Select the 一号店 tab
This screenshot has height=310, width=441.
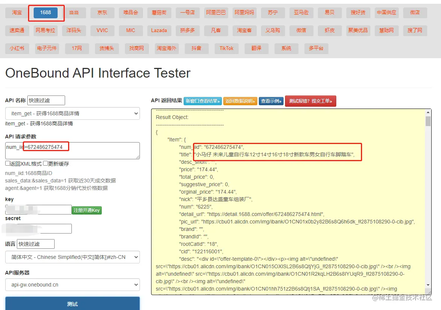[188, 13]
